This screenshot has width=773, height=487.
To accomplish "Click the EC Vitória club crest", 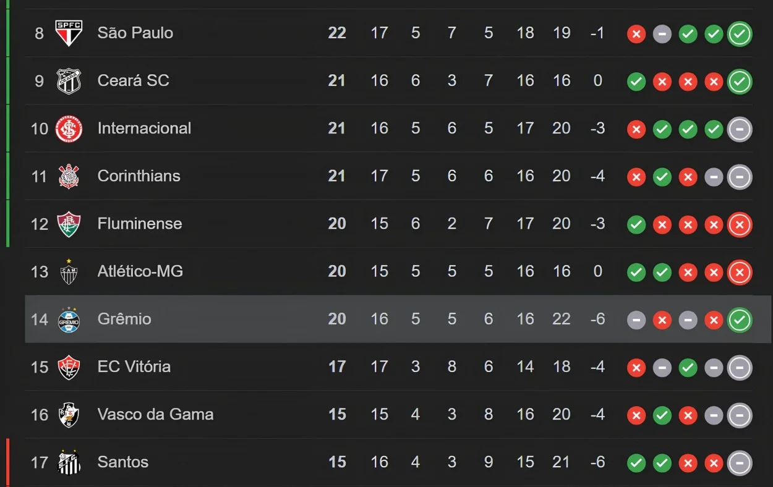I will 69,367.
